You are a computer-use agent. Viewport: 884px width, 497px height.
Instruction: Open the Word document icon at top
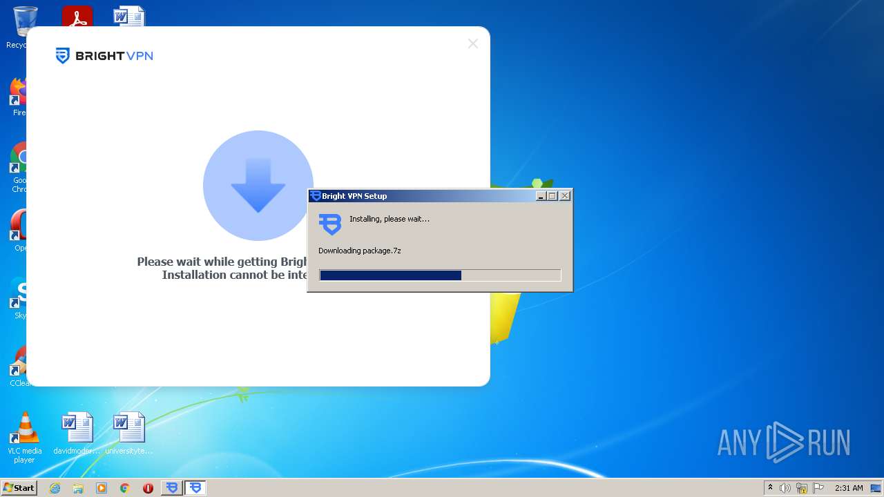coord(129,17)
